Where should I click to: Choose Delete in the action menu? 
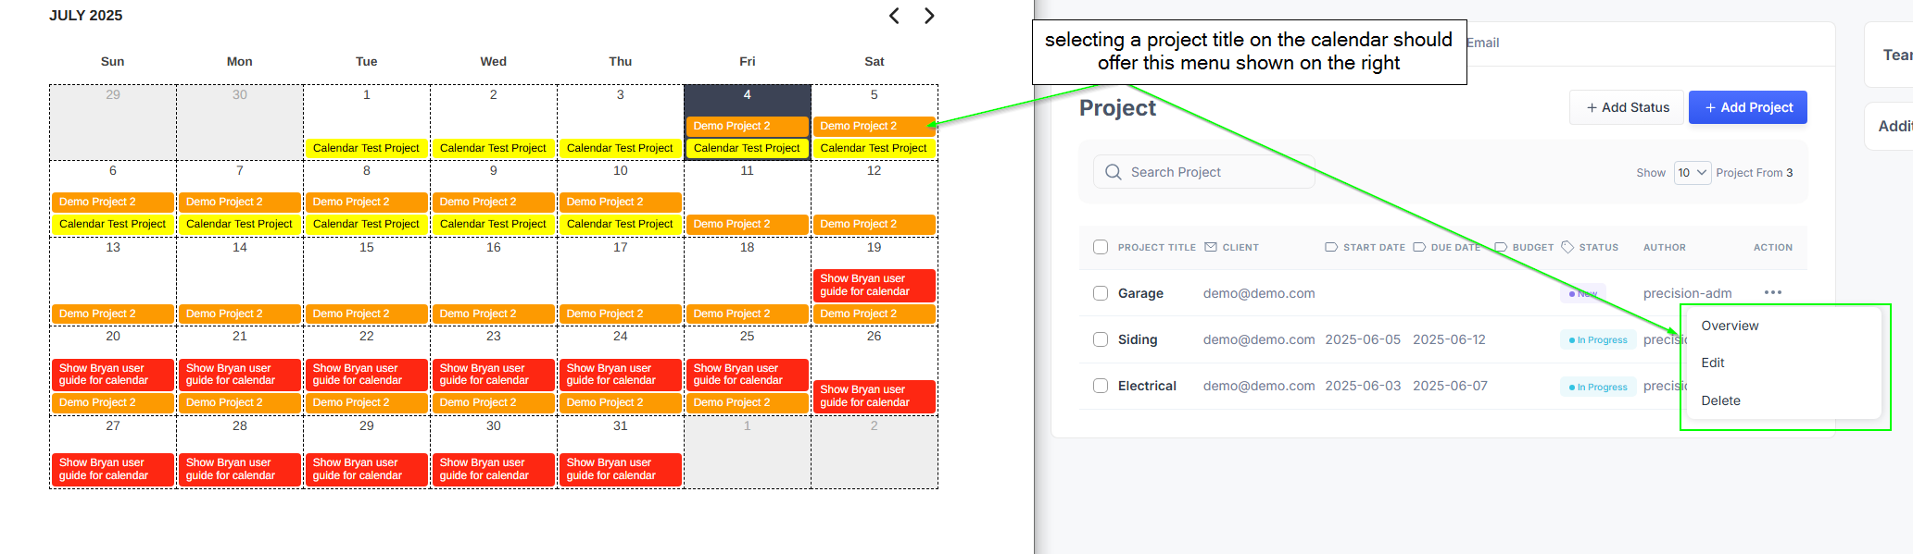(1720, 400)
